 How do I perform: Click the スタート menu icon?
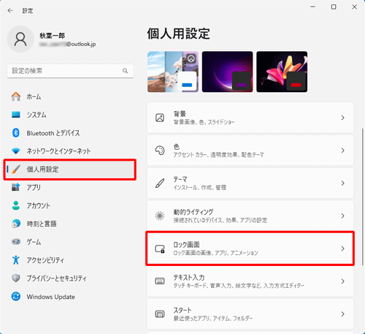[x=160, y=314]
